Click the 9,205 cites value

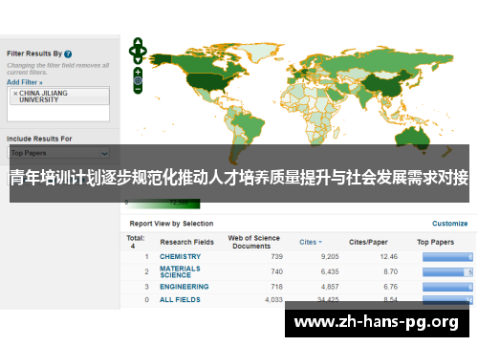click(330, 256)
